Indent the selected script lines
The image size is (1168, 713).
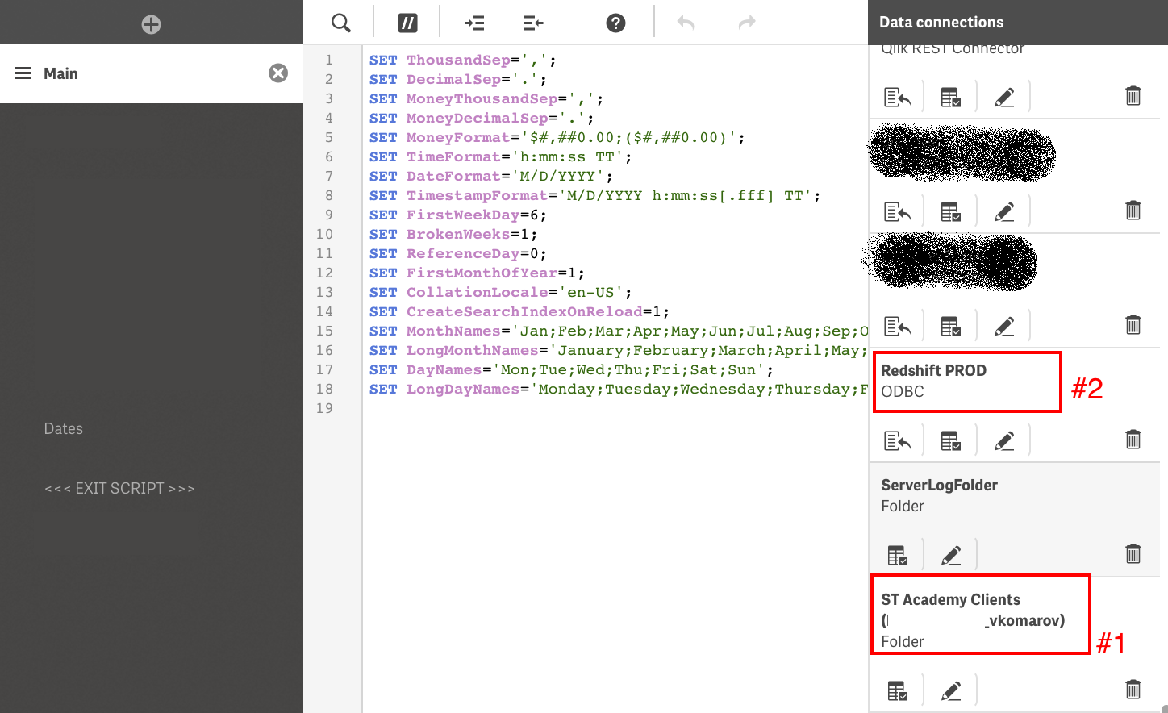[x=474, y=23]
